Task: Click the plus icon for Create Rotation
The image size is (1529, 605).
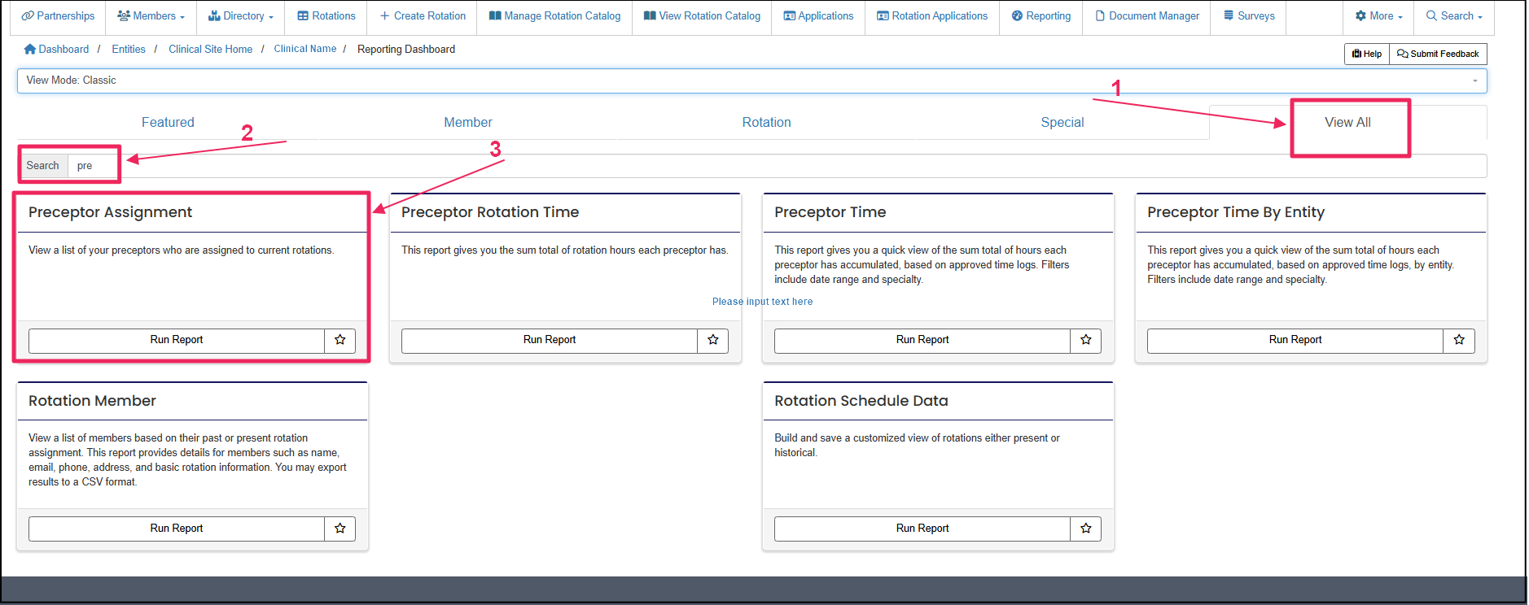Action: point(384,15)
